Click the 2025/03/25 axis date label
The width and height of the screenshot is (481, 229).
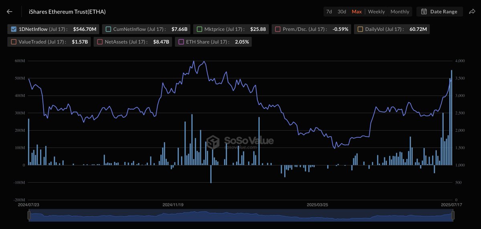tap(317, 205)
